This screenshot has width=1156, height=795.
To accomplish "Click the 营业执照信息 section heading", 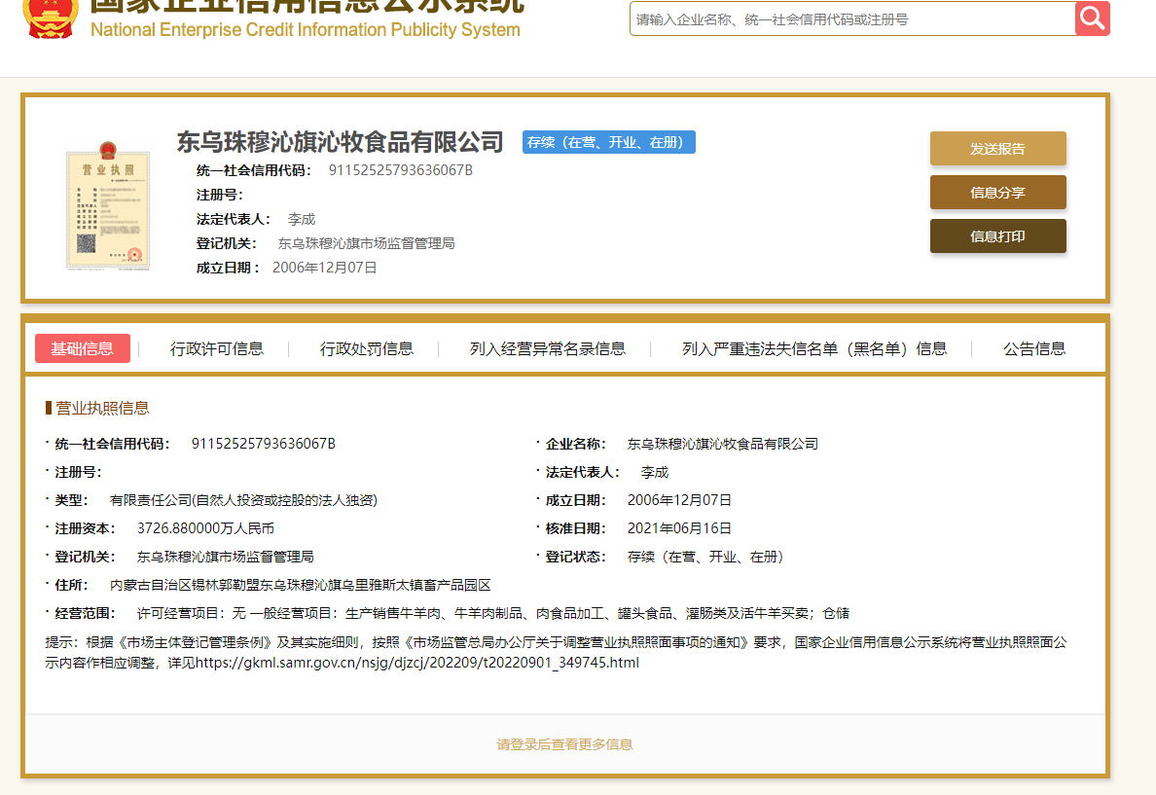I will (102, 409).
